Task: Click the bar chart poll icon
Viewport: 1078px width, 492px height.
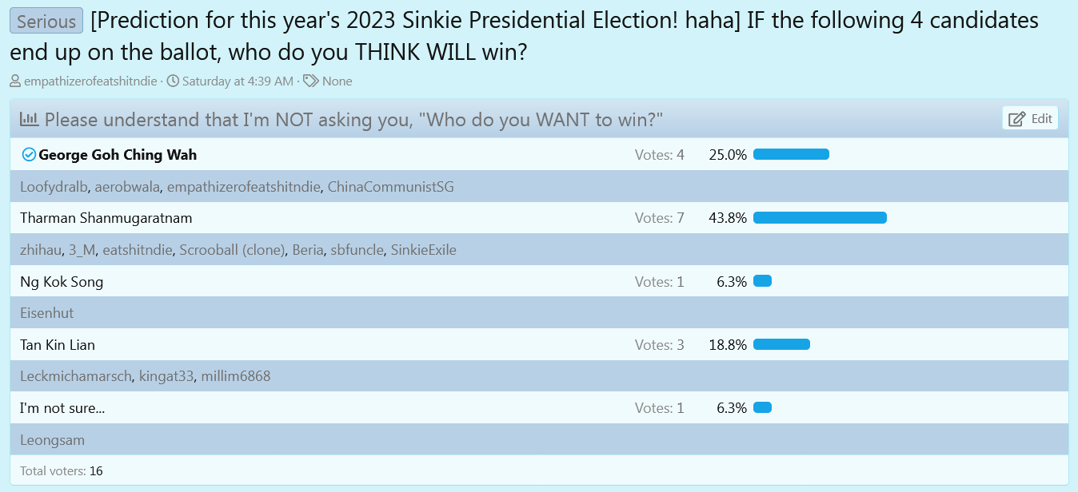Action: click(x=30, y=120)
